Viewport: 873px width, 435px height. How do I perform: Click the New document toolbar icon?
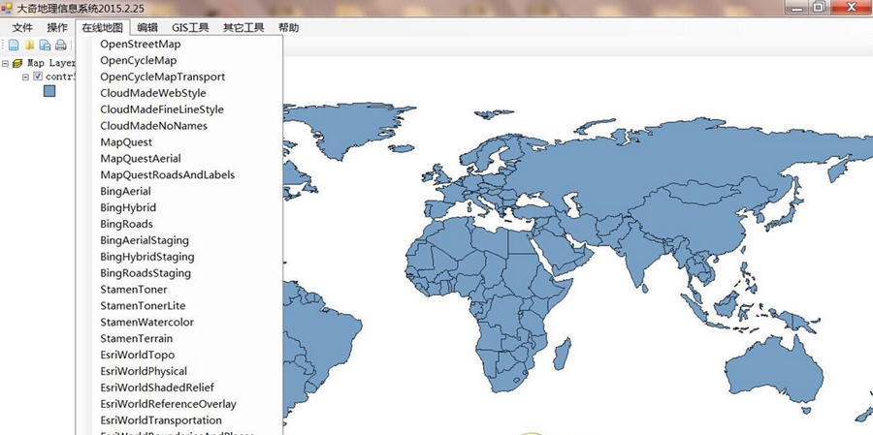(14, 46)
